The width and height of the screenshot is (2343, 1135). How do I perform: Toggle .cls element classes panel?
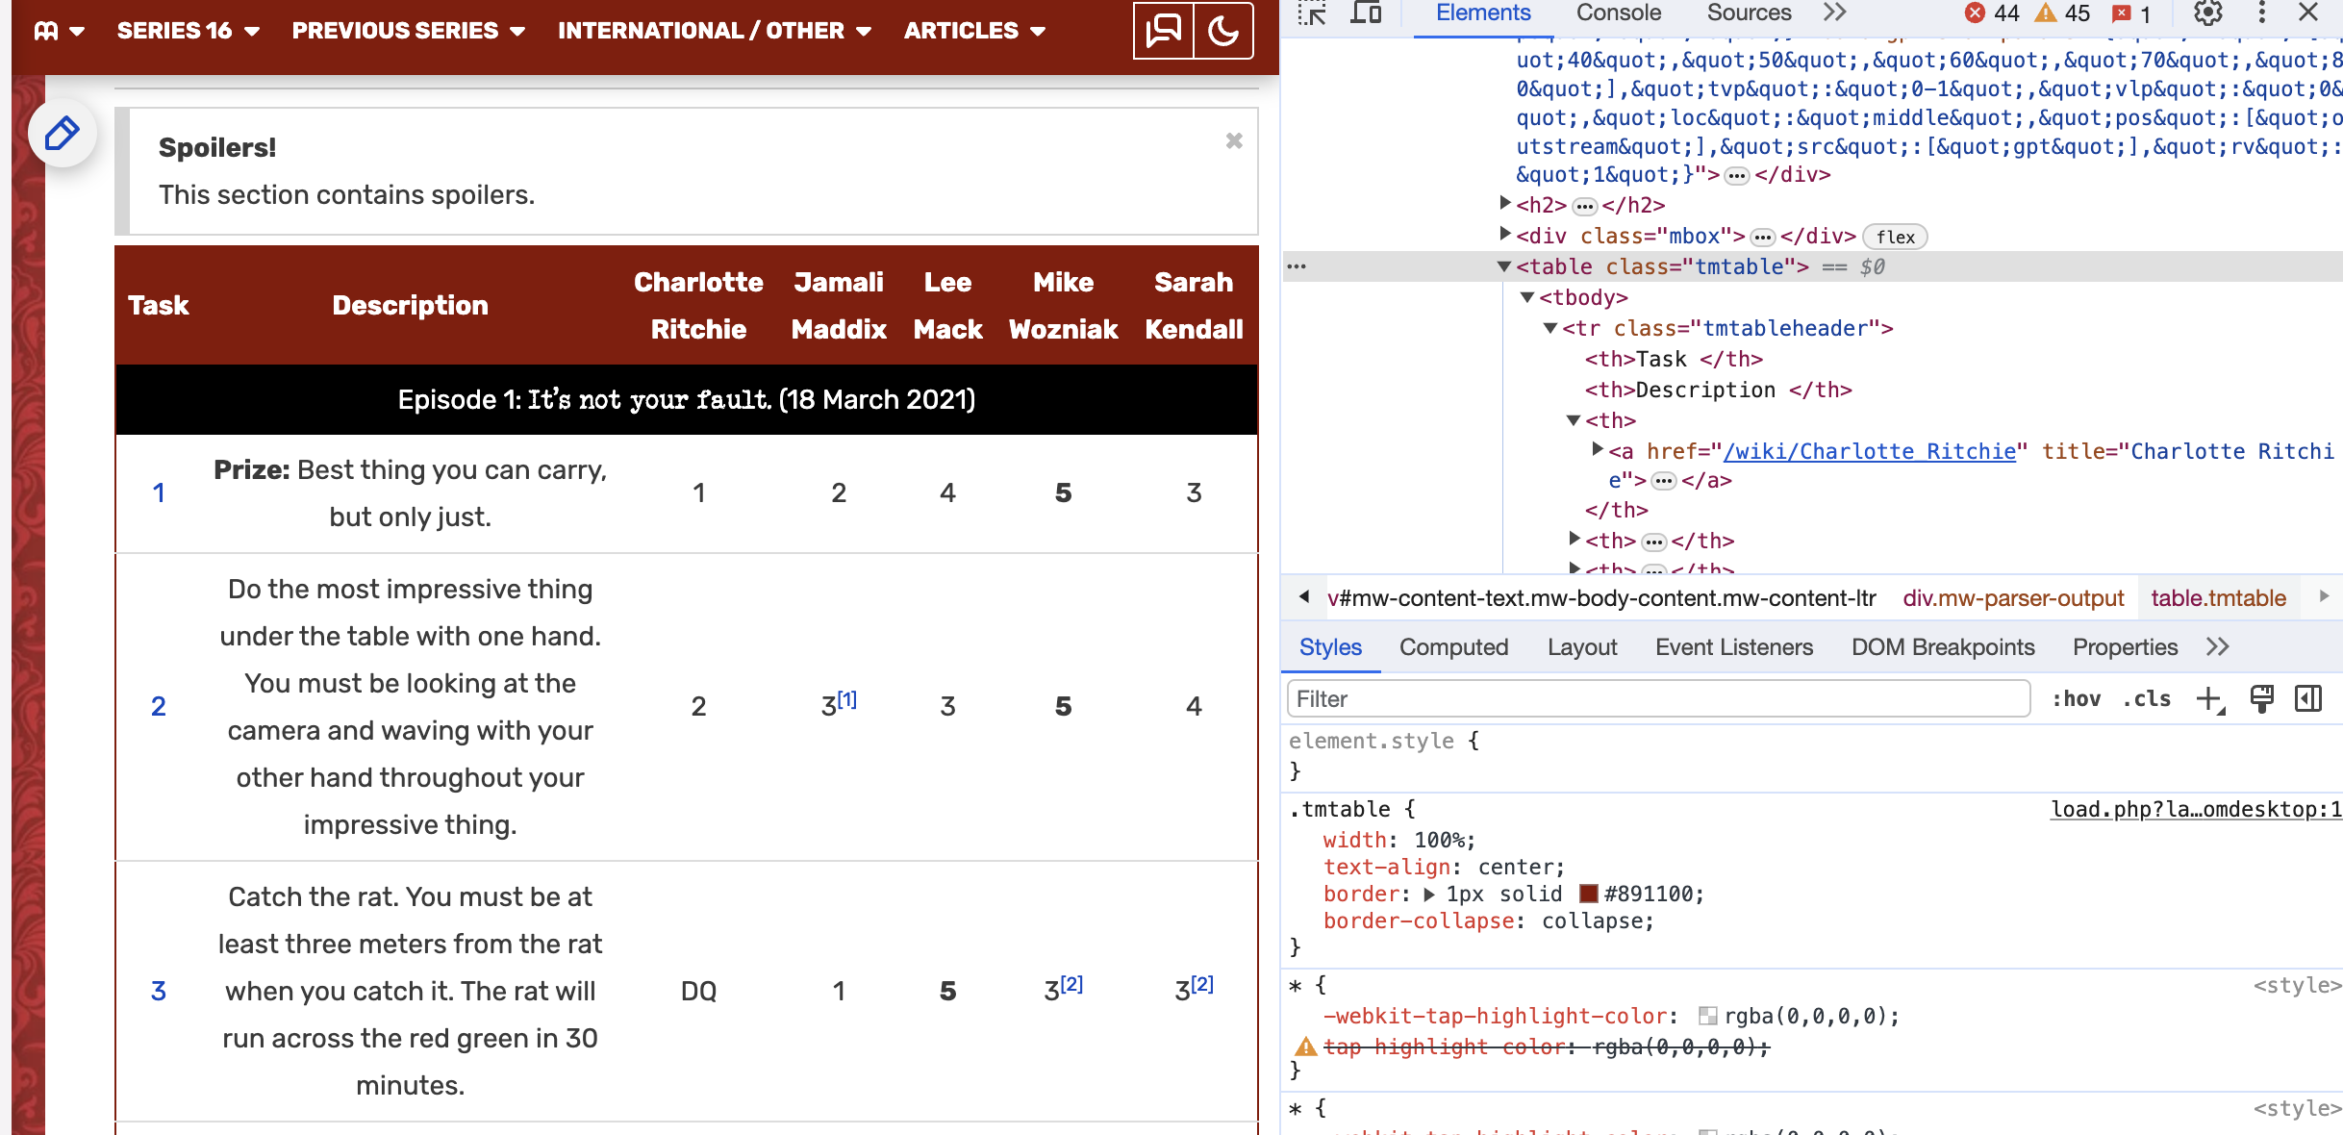[x=2147, y=699]
